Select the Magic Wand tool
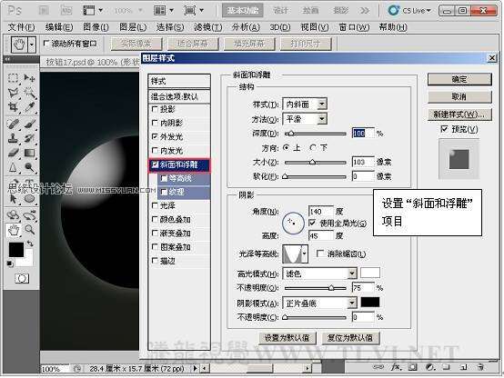Viewport: 504px width, 378px height. pyautogui.click(x=29, y=93)
